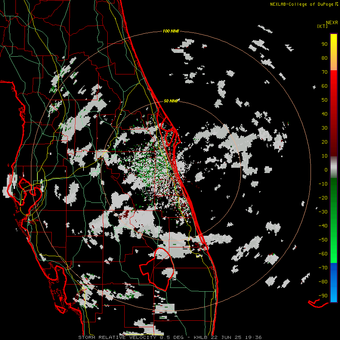Click the -90 scale value
The image size is (340, 340).
pos(323,296)
